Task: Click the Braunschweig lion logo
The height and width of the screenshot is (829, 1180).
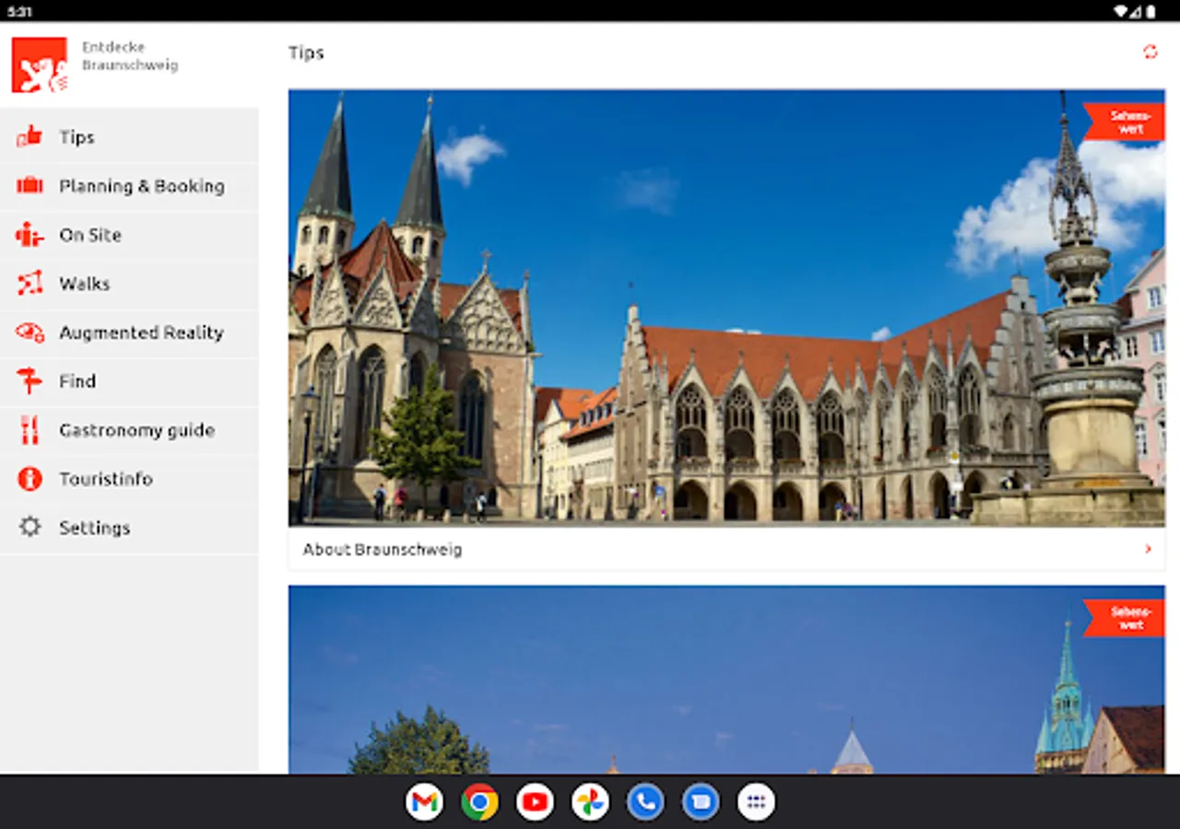Action: 39,64
